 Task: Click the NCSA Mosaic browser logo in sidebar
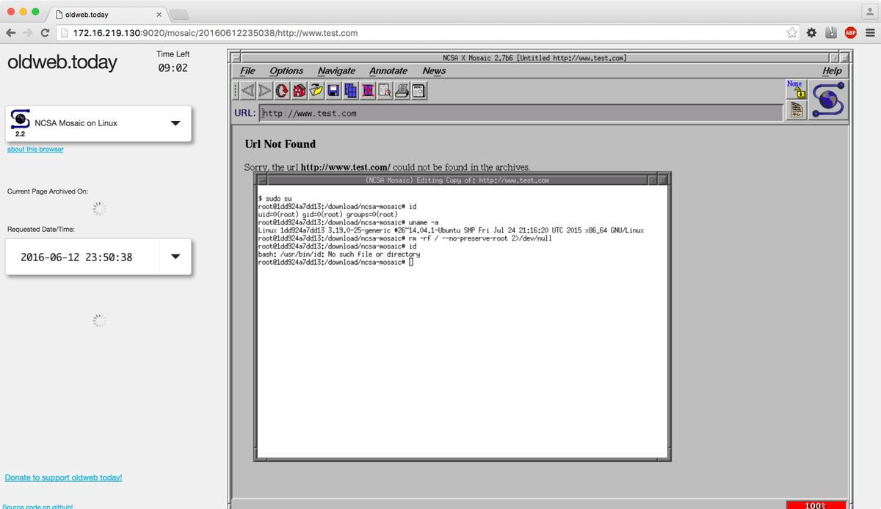20,121
